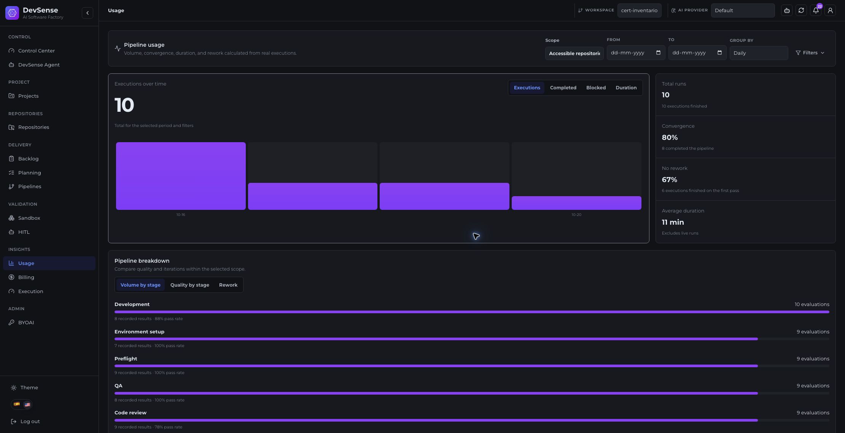Image resolution: width=845 pixels, height=433 pixels.
Task: Select the Rework breakdown tab
Action: [x=228, y=285]
